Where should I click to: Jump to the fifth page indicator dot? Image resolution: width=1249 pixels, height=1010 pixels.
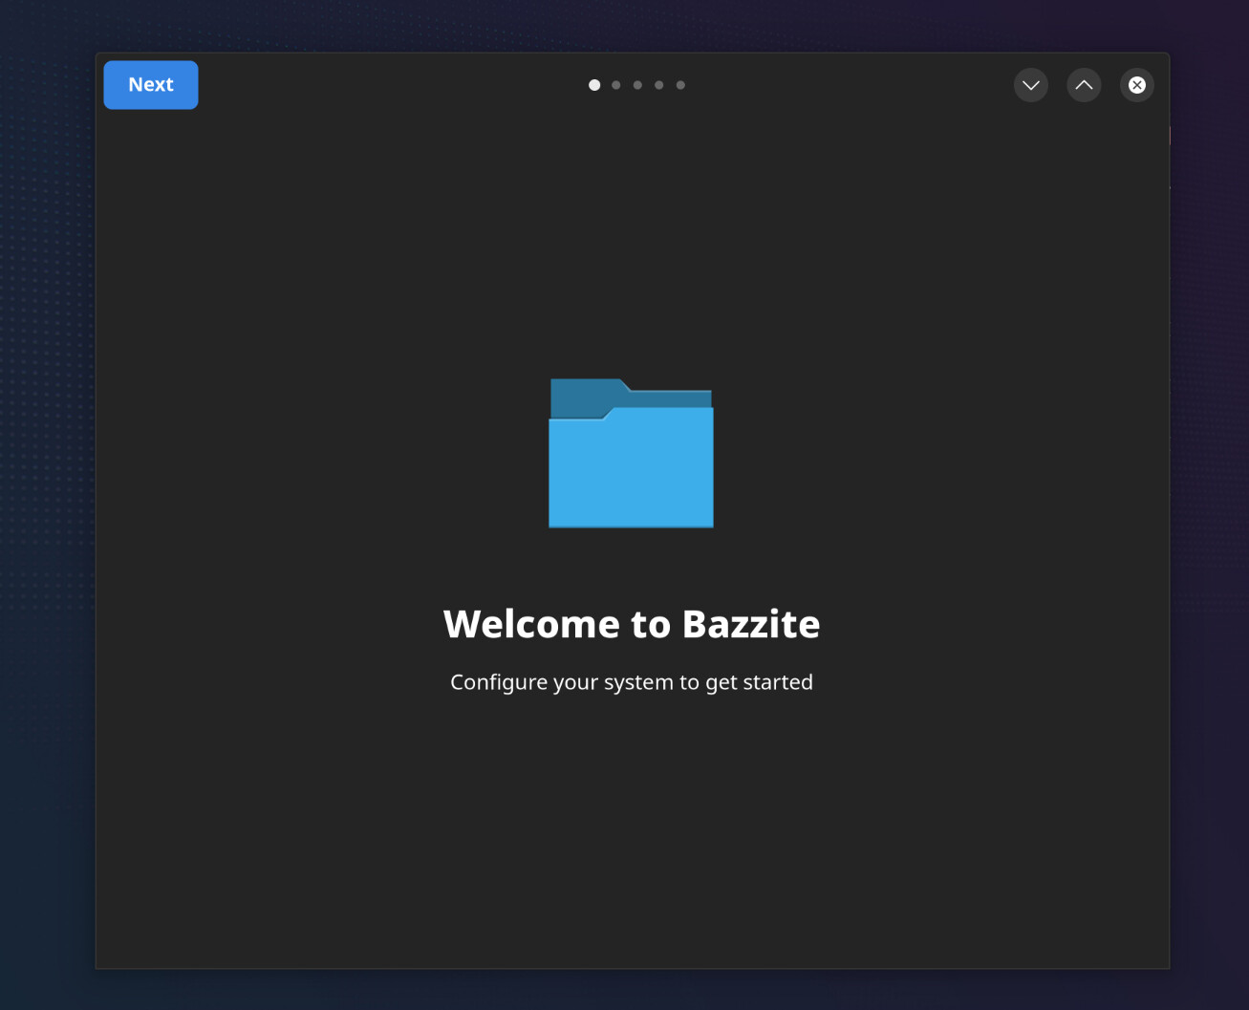(x=680, y=85)
